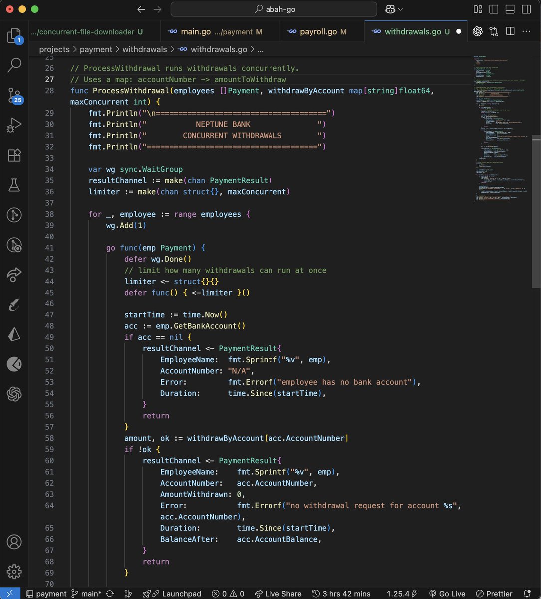Image resolution: width=541 pixels, height=599 pixels.
Task: Click "CONCURRENT WITHDRAWALS" string text
Action: pos(232,135)
